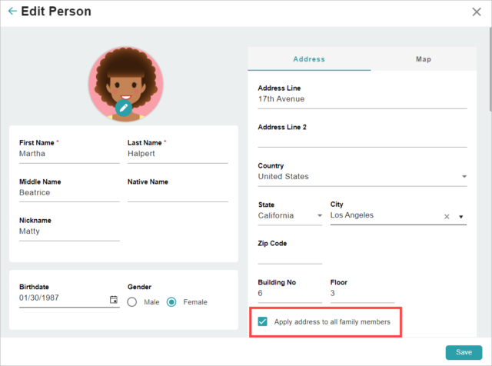Click the pencil icon on the avatar
The image size is (492, 366).
124,108
